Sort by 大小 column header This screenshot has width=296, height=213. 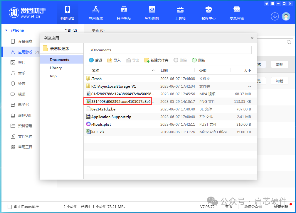(247, 70)
